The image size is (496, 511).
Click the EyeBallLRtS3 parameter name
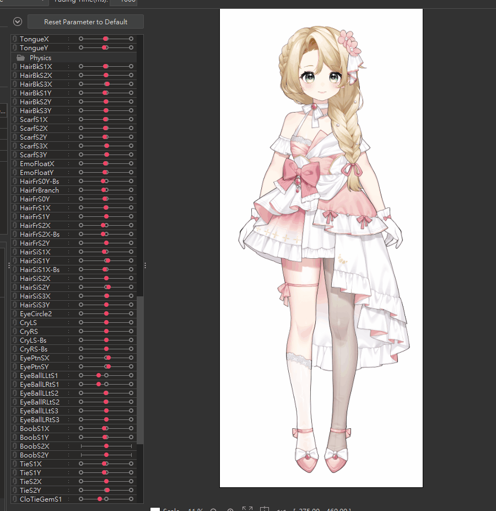[x=39, y=420]
